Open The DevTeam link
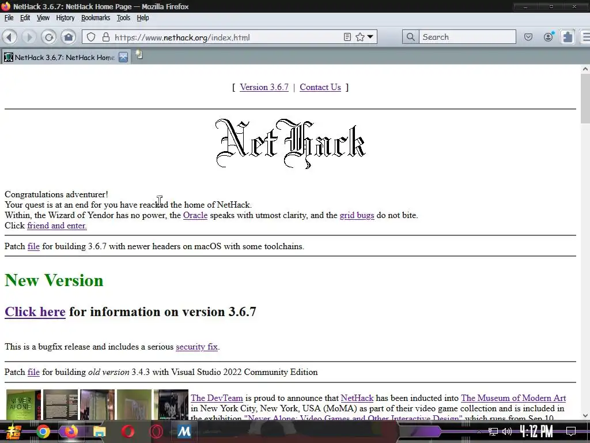Image resolution: width=590 pixels, height=443 pixels. pos(217,398)
